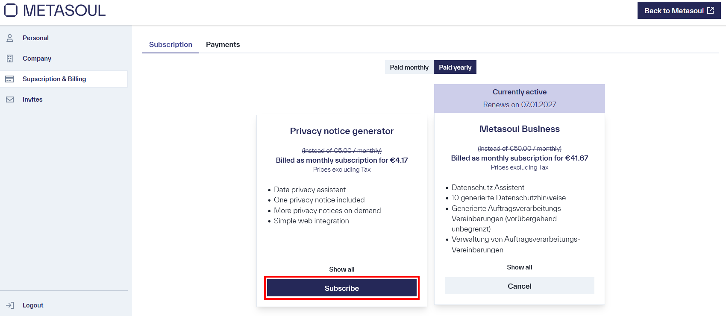726x316 pixels.
Task: Keep billing on Paid yearly
Action: pos(455,67)
